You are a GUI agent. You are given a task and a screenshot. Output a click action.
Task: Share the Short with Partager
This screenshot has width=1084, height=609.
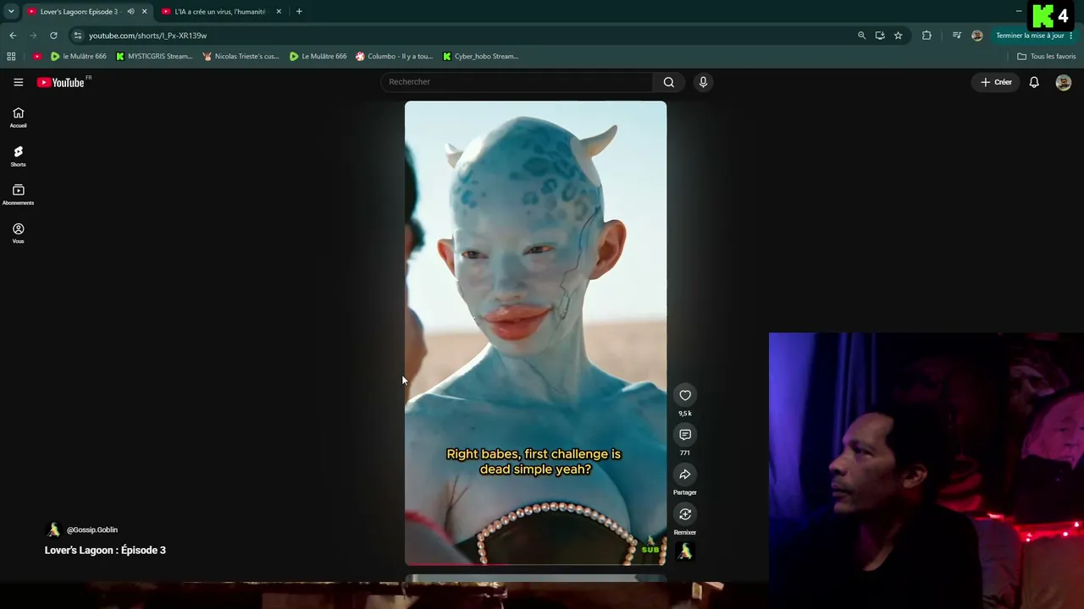[x=685, y=475]
